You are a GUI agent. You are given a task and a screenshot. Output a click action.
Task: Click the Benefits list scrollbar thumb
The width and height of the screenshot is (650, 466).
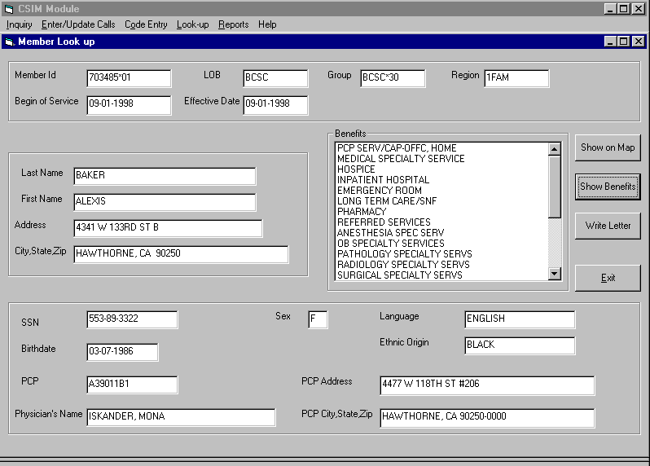[554, 187]
